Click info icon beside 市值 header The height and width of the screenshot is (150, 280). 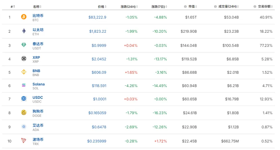click(185, 7)
